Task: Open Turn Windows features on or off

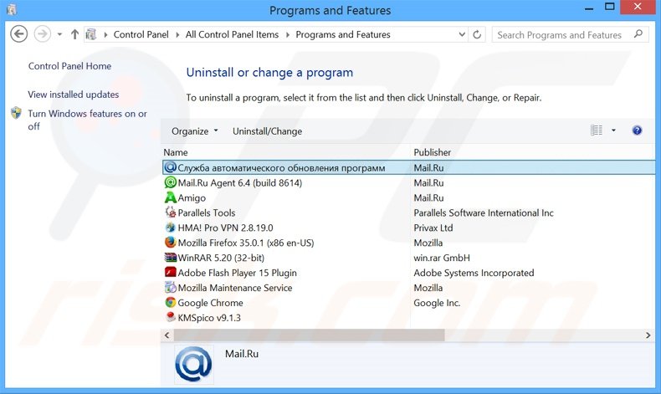Action: [x=87, y=120]
